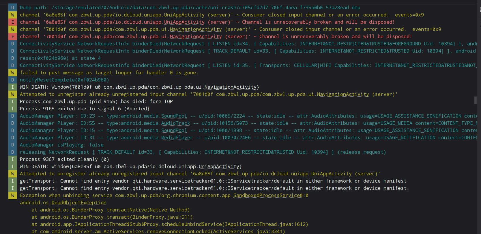Click the W badge beside 'failed to post message'
The width and height of the screenshot is (481, 234).
pos(13,73)
